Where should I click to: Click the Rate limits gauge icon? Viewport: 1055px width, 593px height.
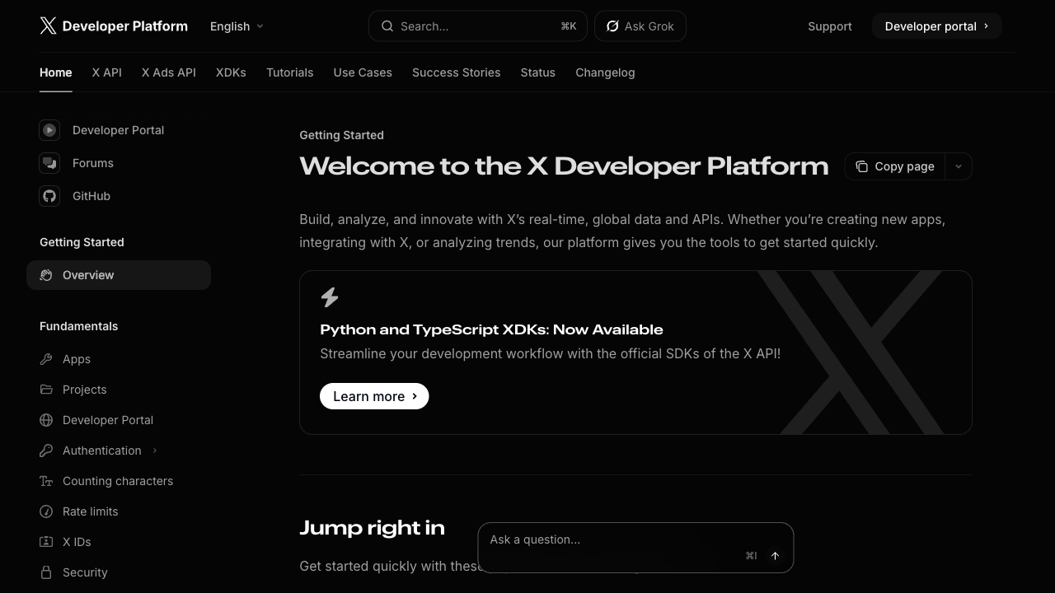click(x=46, y=511)
